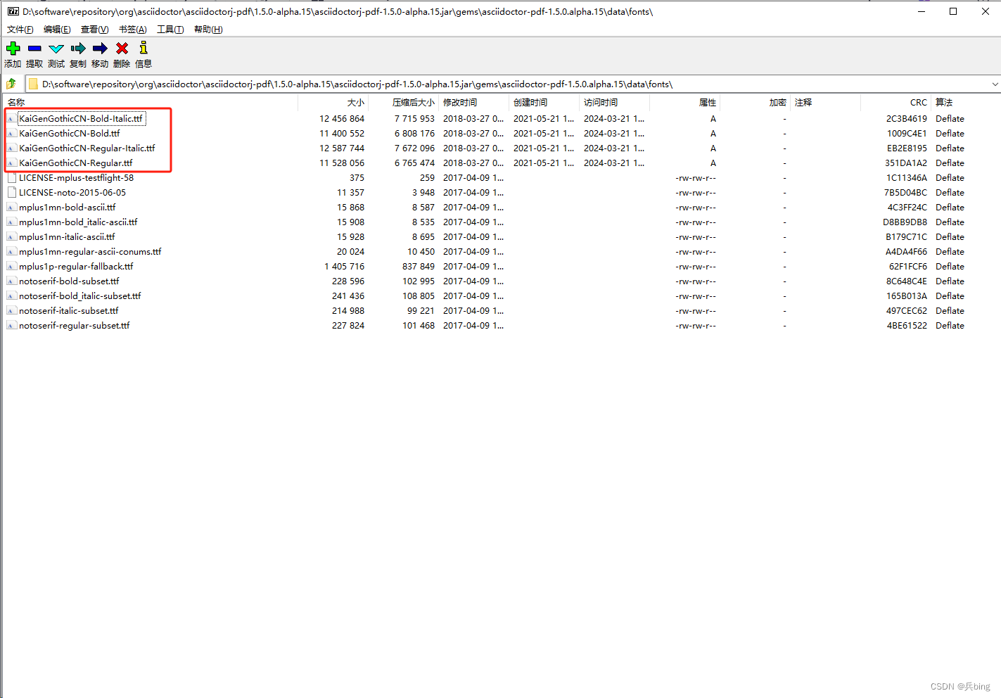Sort files by the CRC column header

click(x=918, y=103)
